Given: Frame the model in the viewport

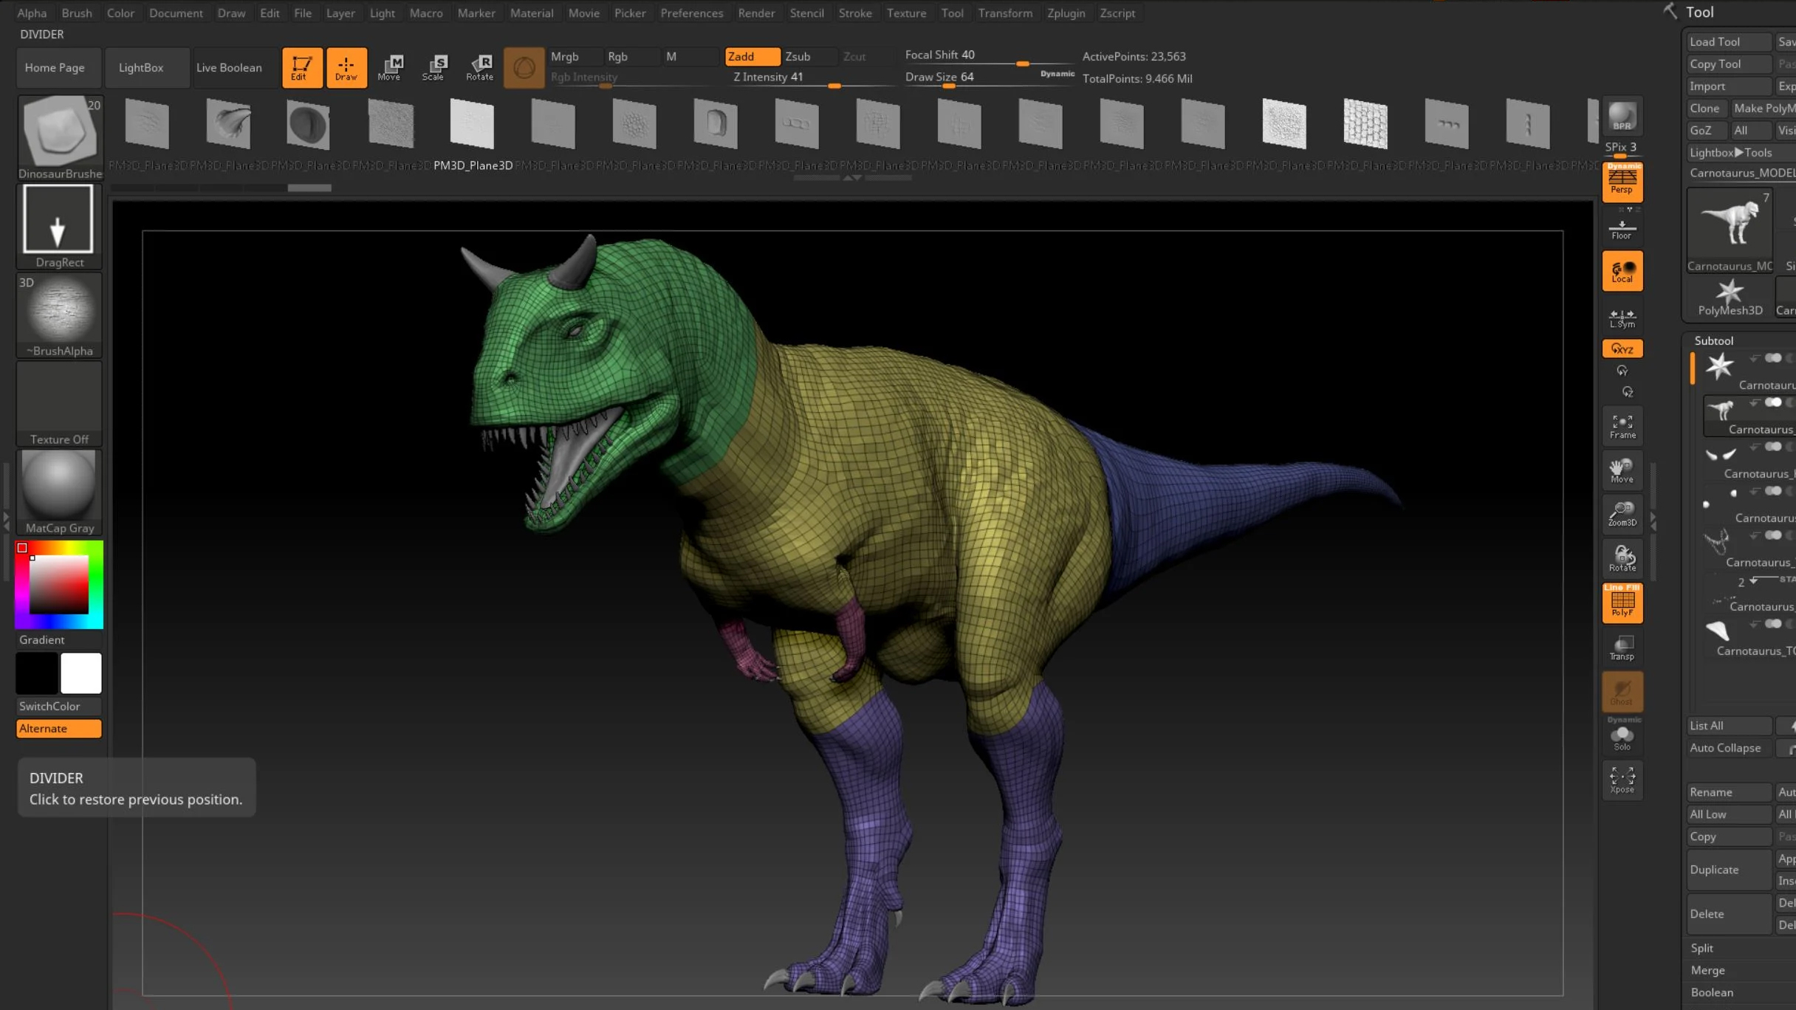Looking at the screenshot, I should point(1622,426).
